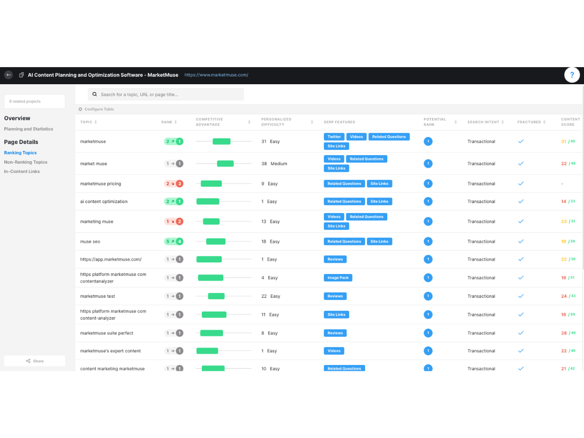
Task: Open Planning and Statistics
Action: point(29,129)
